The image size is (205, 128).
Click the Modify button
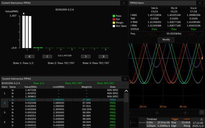coord(166,40)
